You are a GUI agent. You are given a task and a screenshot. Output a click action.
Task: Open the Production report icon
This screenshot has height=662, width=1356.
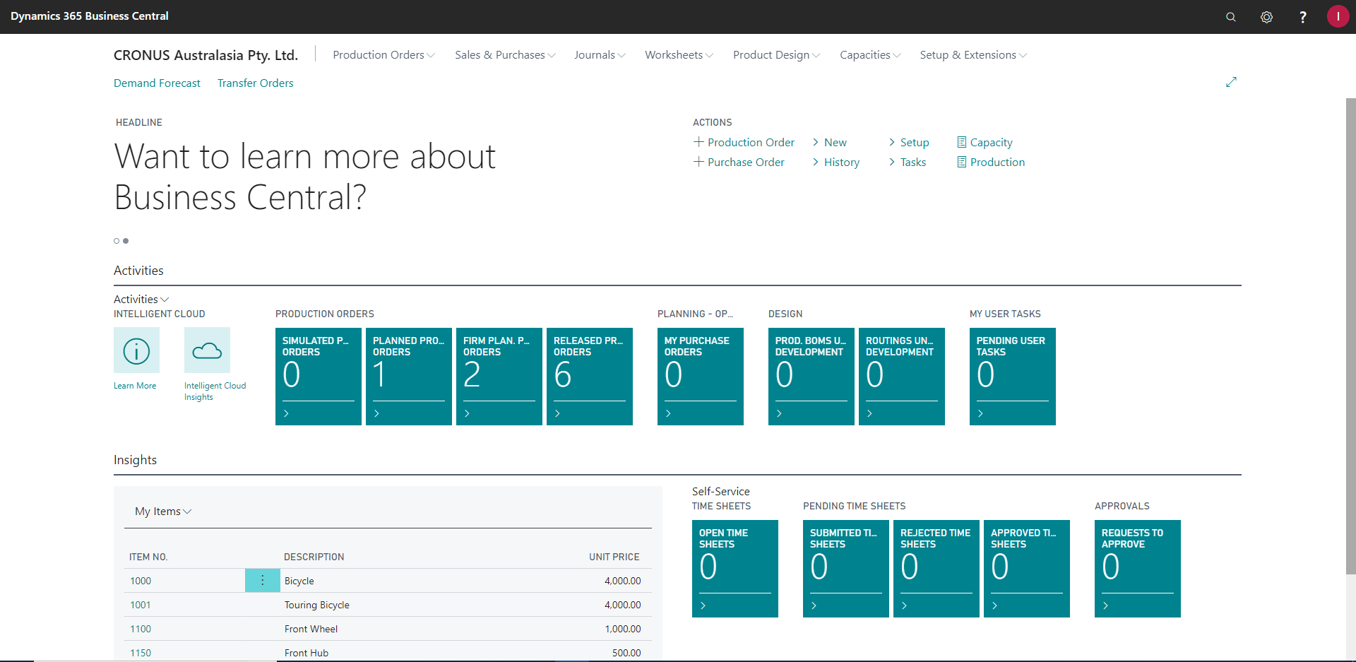pos(961,162)
